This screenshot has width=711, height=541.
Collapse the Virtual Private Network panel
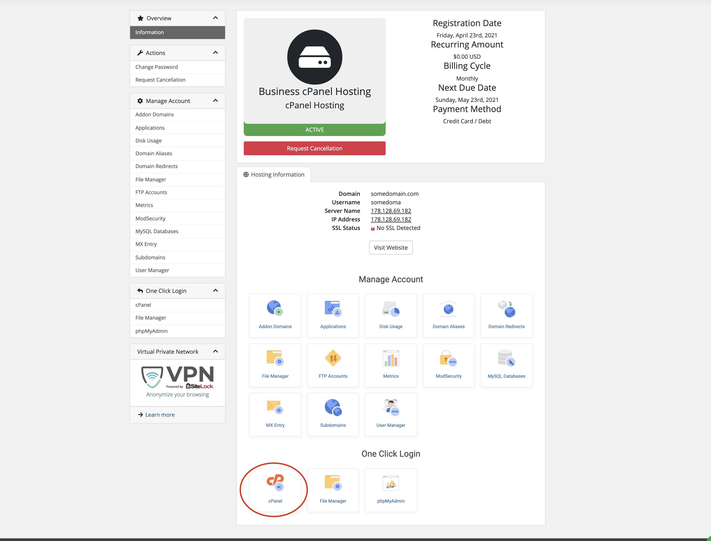click(215, 351)
